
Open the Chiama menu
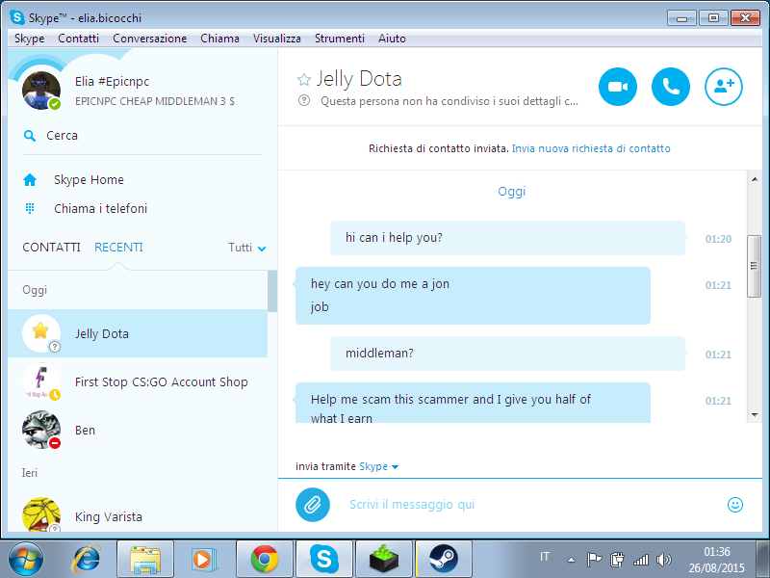click(x=220, y=39)
